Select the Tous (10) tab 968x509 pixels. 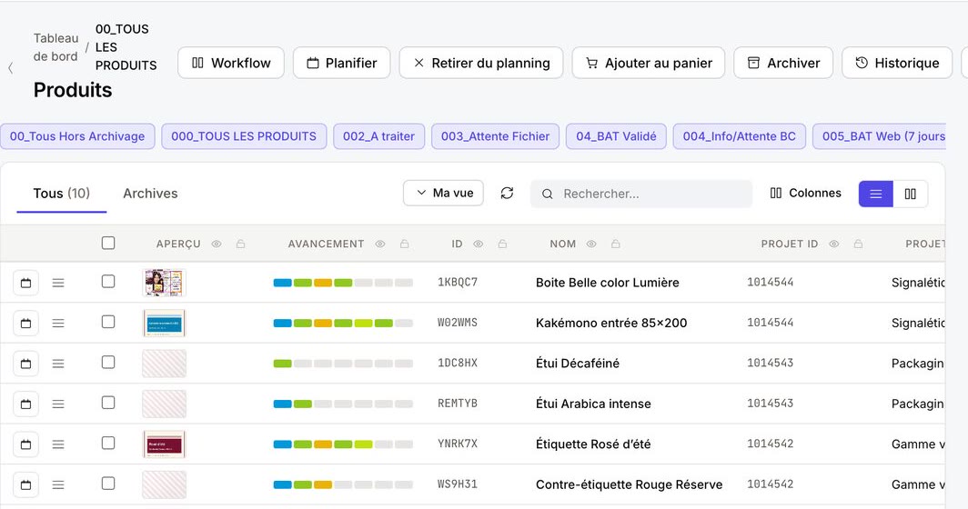point(62,193)
